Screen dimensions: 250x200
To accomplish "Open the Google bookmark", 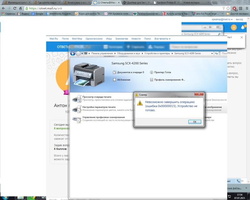I will pos(37,14).
